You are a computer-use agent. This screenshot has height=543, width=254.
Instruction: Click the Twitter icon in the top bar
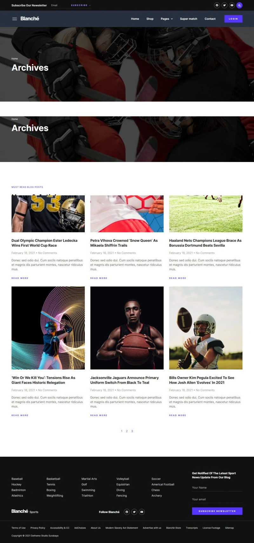224,5
